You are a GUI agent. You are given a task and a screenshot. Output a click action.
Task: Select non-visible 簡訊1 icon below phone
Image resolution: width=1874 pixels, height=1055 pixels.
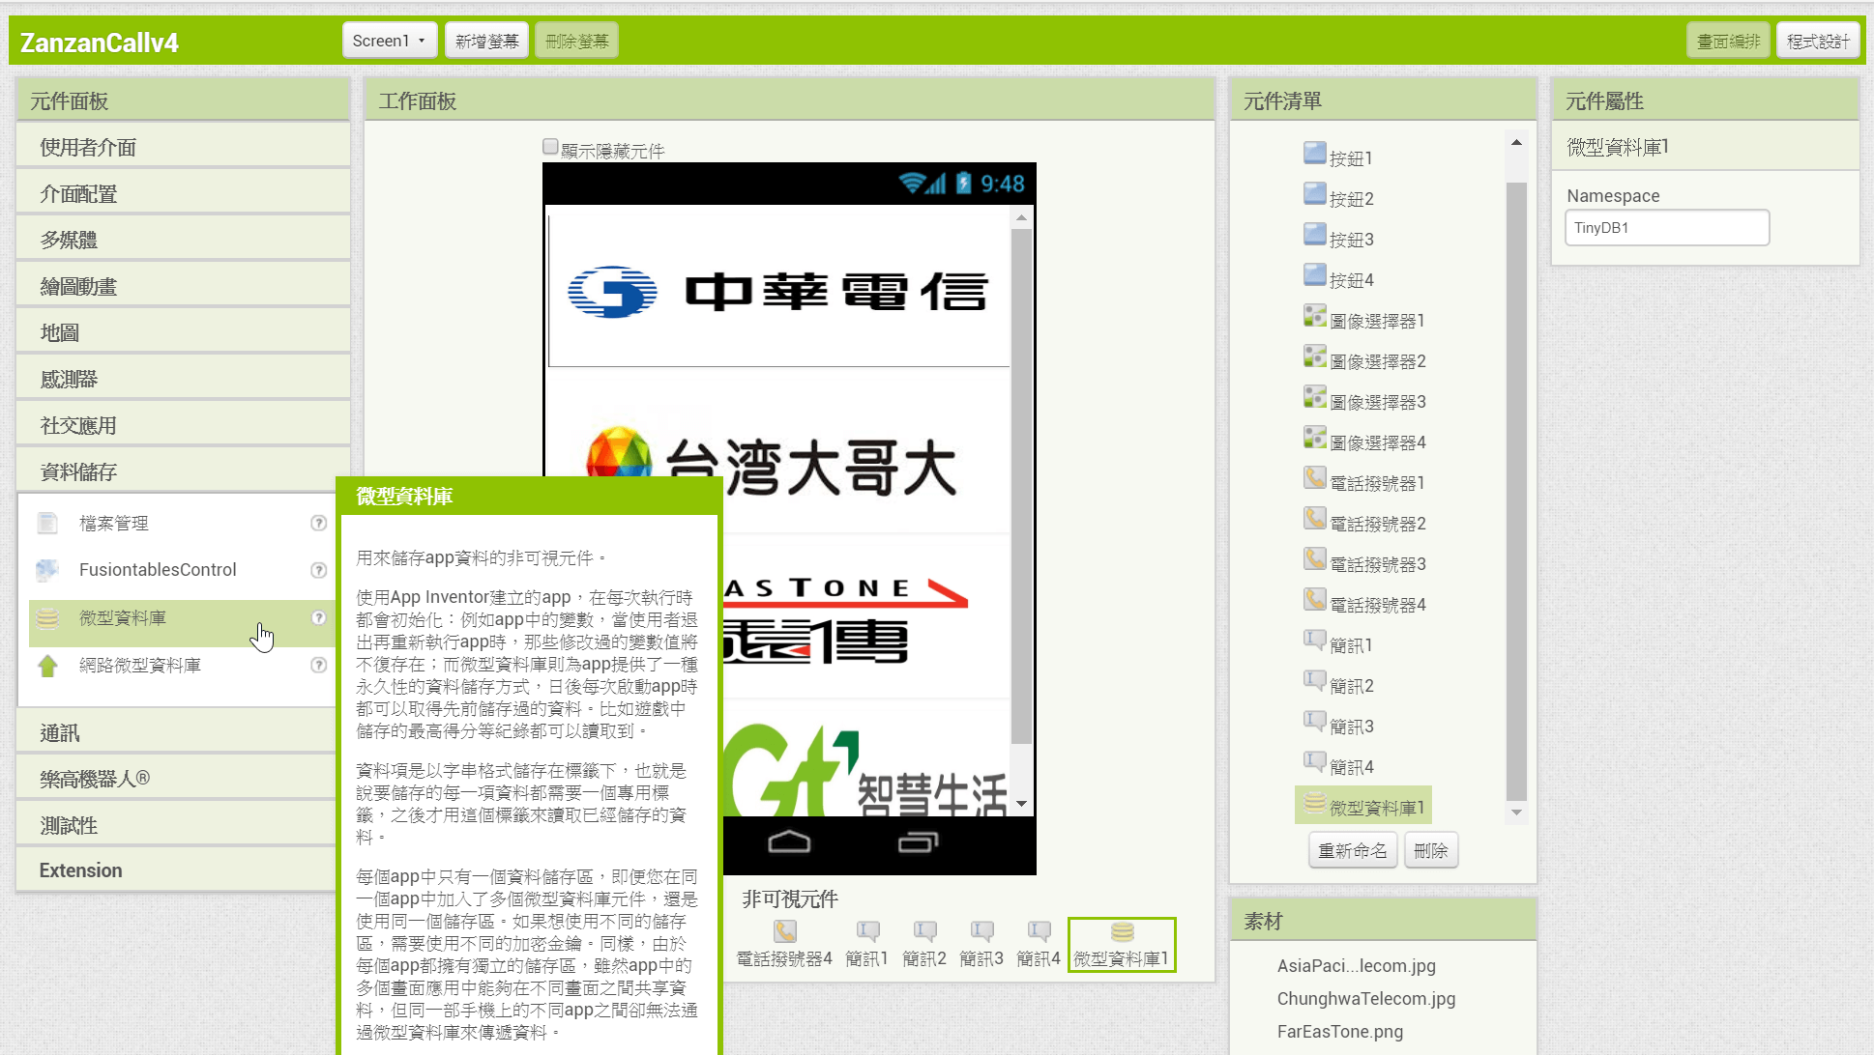coord(867,931)
